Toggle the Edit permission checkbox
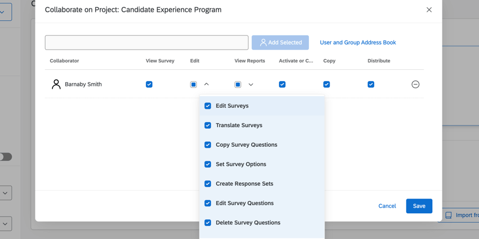Screen dimensions: 479x239 pyautogui.click(x=193, y=84)
